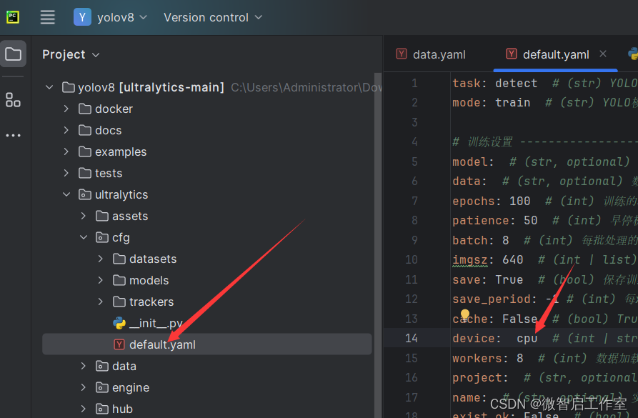Viewport: 638px width, 418px height.
Task: Expand the models folder
Action: tap(101, 280)
